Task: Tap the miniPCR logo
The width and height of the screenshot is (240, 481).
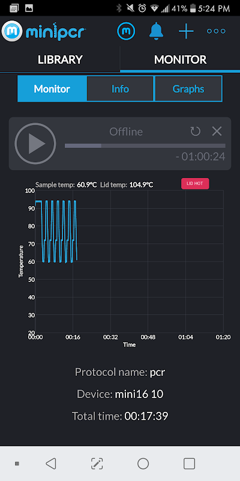Action: (44, 31)
